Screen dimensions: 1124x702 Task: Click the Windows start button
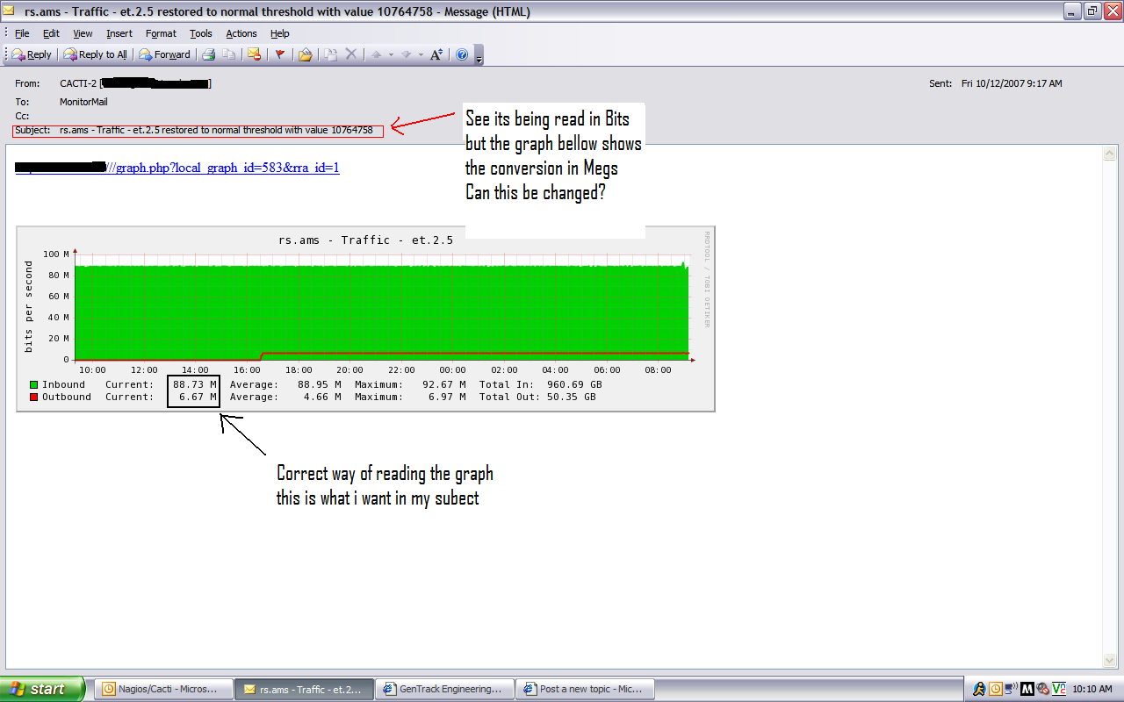(42, 689)
